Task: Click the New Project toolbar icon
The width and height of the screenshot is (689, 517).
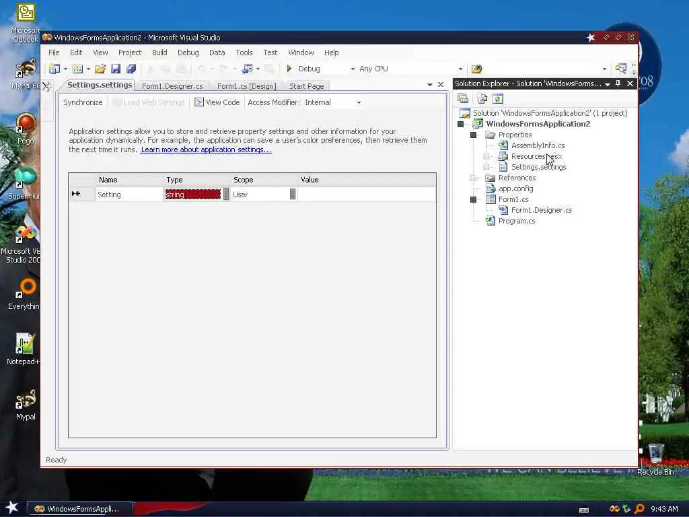Action: coord(55,69)
